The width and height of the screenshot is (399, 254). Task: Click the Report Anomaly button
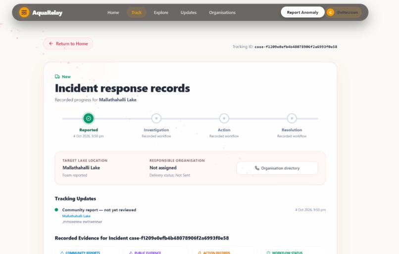click(x=302, y=12)
